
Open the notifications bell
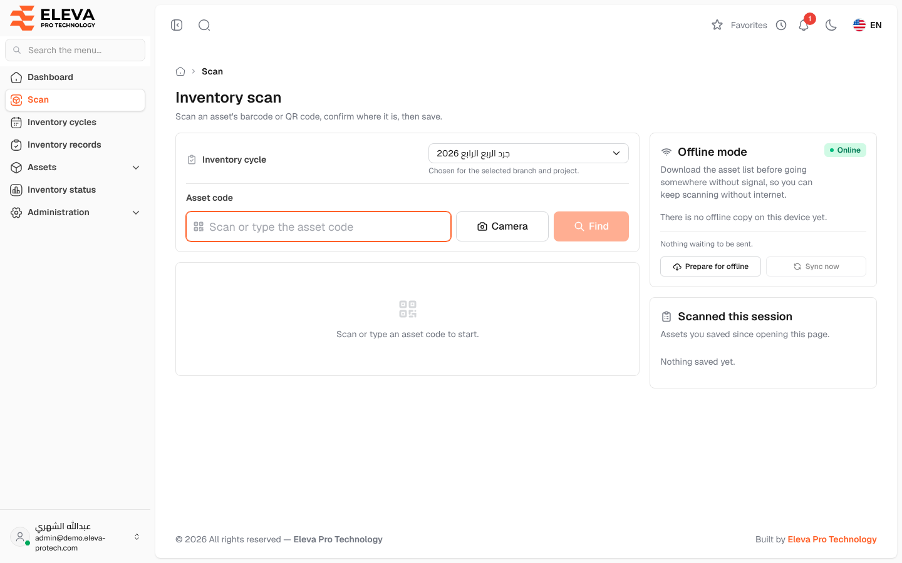tap(804, 25)
